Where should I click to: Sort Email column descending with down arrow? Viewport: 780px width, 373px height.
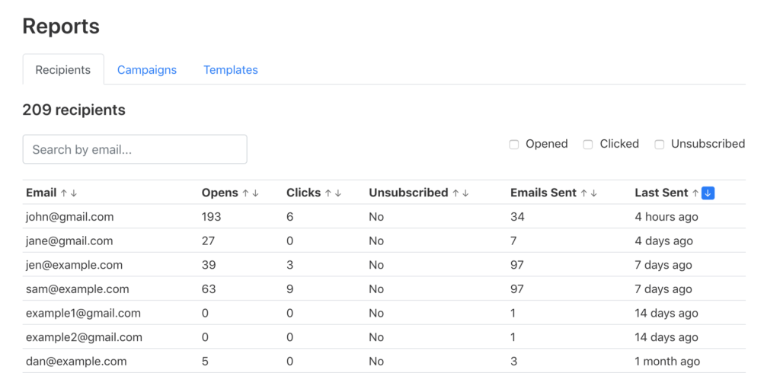click(74, 193)
